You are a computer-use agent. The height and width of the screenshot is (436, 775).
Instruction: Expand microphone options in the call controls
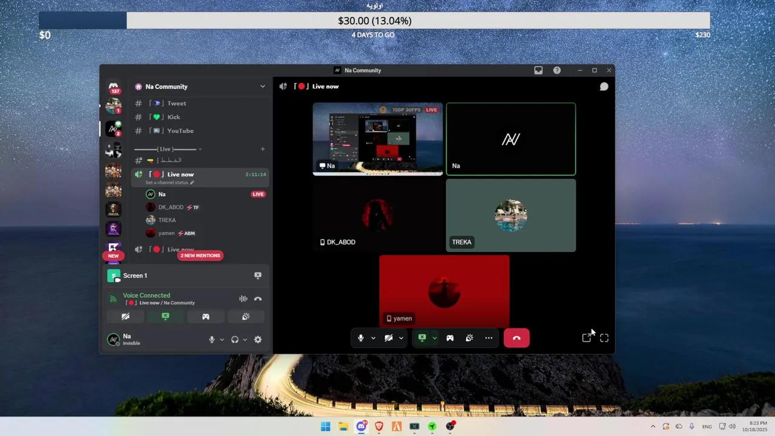coord(373,338)
